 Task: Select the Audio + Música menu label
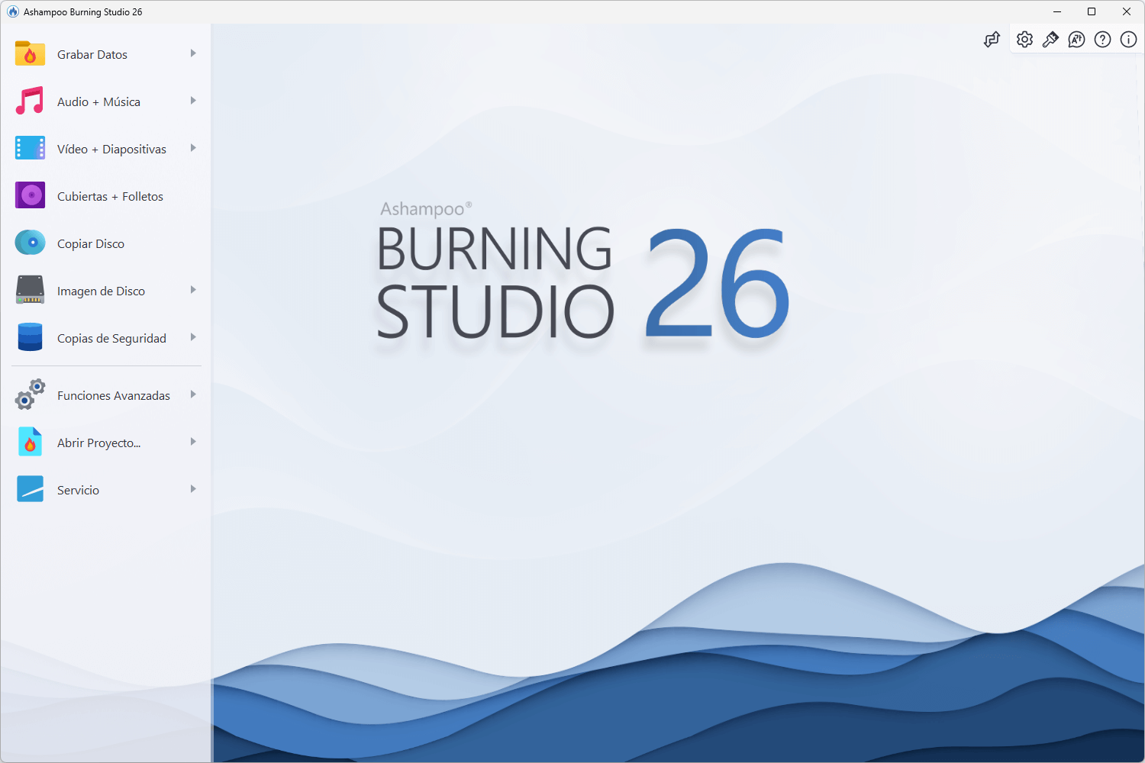pyautogui.click(x=98, y=102)
